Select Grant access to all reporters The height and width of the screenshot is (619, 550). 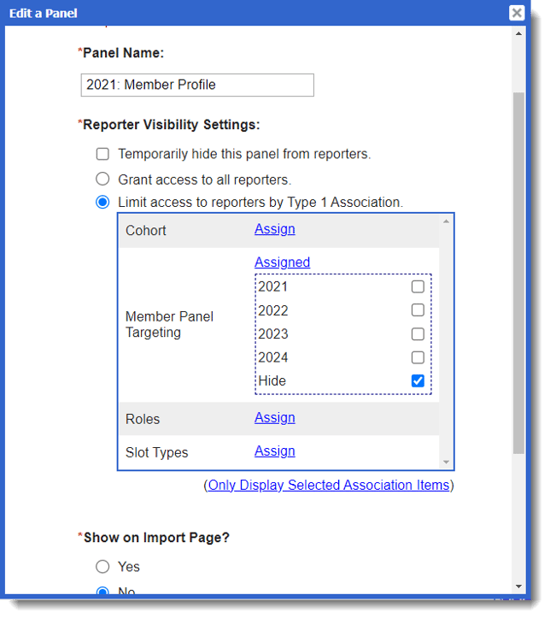(x=102, y=180)
